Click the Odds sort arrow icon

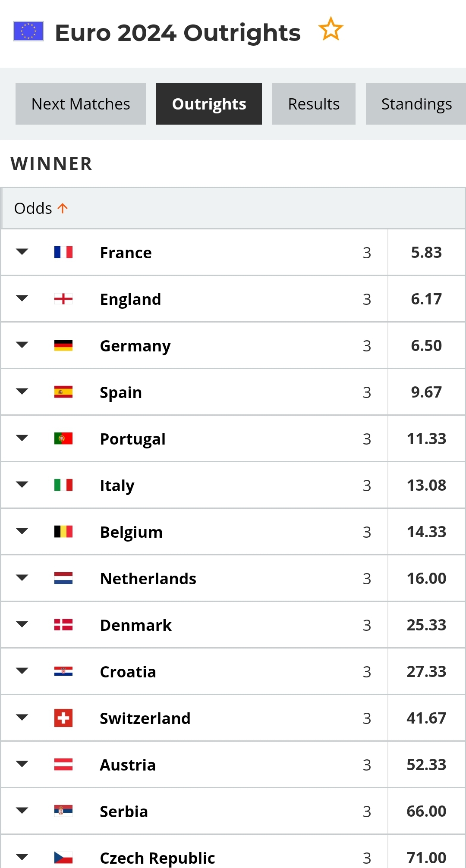(63, 208)
